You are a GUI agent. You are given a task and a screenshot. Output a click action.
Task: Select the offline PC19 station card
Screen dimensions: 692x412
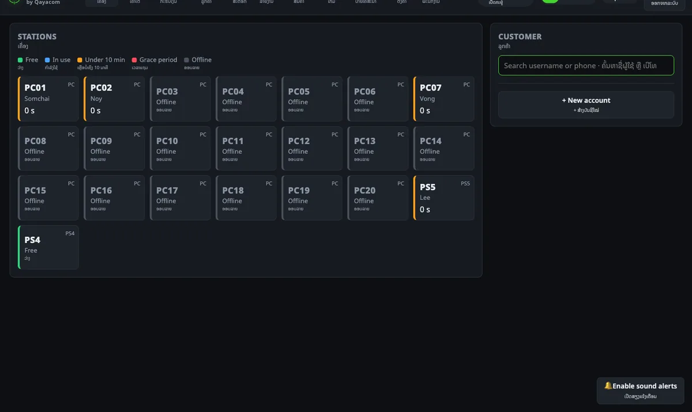(x=312, y=198)
